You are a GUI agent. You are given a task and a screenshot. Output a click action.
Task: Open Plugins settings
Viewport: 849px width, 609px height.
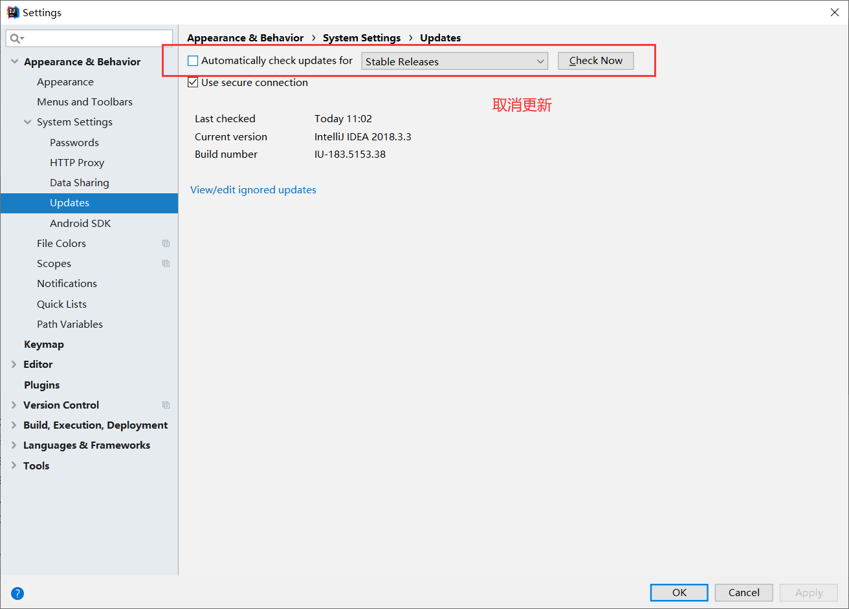pos(42,385)
